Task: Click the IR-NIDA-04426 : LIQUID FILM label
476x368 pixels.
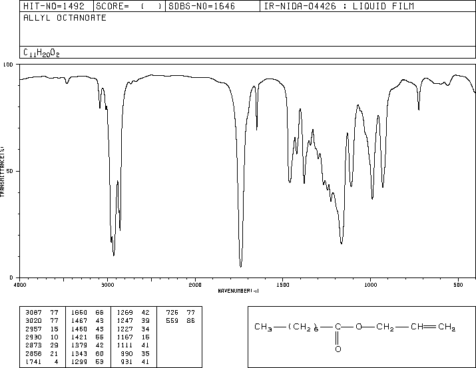Action: 339,6
